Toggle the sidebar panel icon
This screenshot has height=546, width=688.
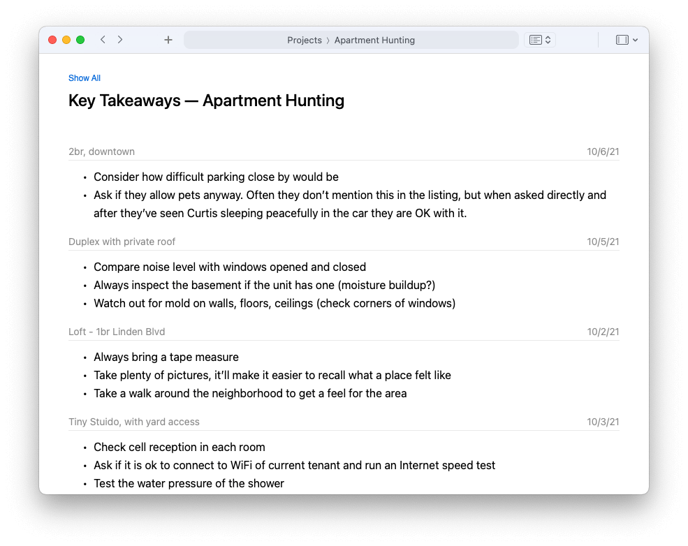(x=620, y=40)
